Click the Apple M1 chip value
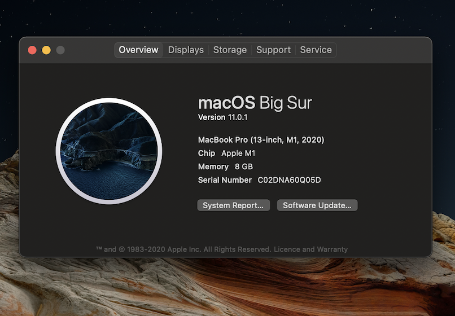Viewport: 455px width, 316px height. click(239, 153)
